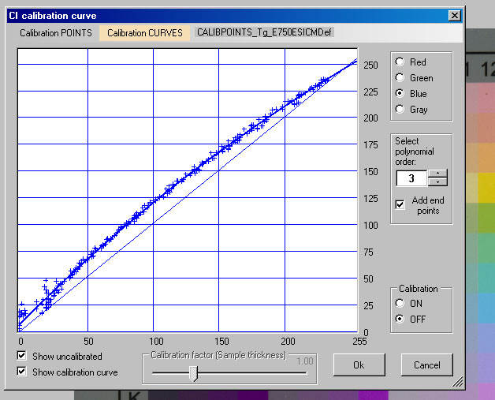The image size is (495, 400).
Task: Click the x-axis label 100
Action: (156, 342)
